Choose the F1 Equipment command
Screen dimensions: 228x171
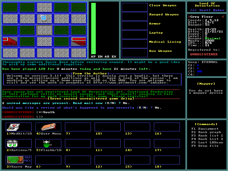click(205, 129)
